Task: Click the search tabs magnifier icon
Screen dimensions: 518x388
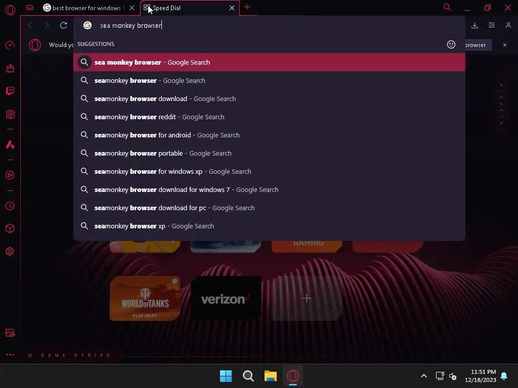Action: [447, 7]
